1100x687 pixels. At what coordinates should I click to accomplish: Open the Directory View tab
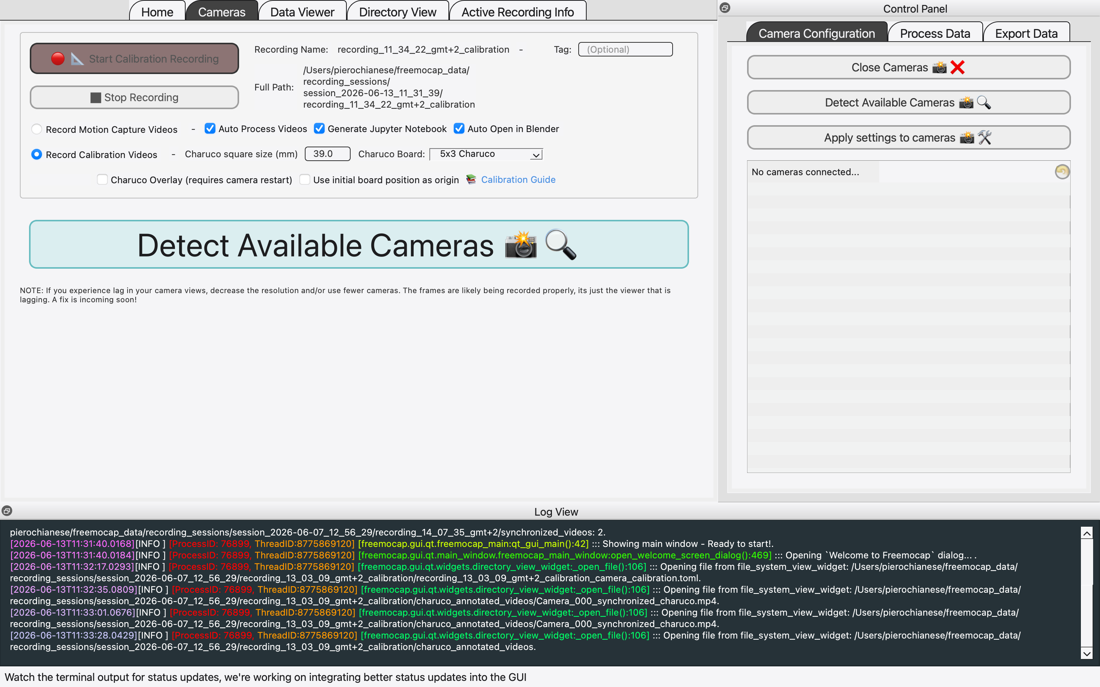pos(398,12)
